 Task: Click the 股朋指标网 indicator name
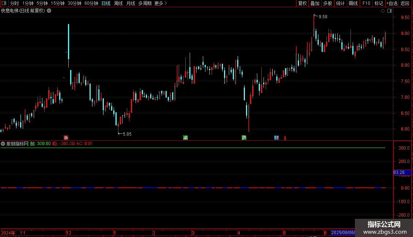pos(18,144)
